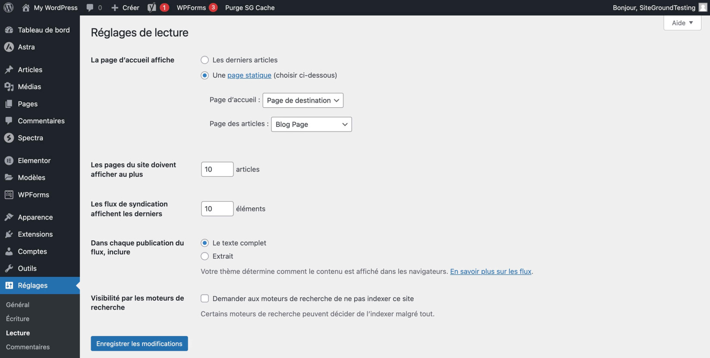
Task: Check the box to discourage search engine indexing
Action: (x=205, y=298)
